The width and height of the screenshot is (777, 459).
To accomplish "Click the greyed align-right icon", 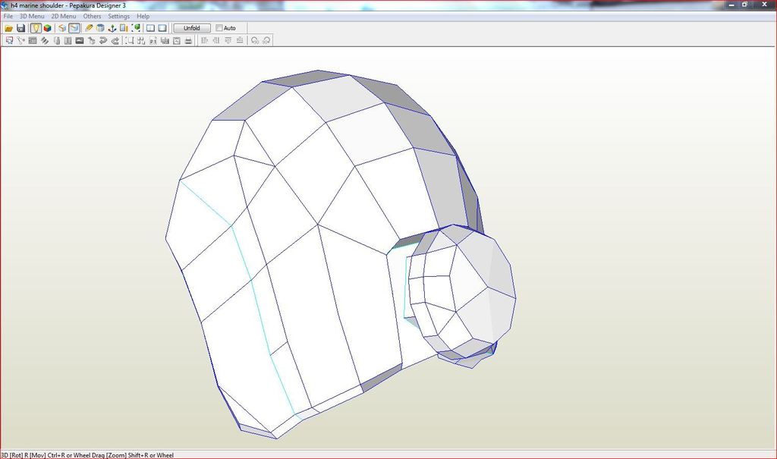I will pyautogui.click(x=216, y=41).
